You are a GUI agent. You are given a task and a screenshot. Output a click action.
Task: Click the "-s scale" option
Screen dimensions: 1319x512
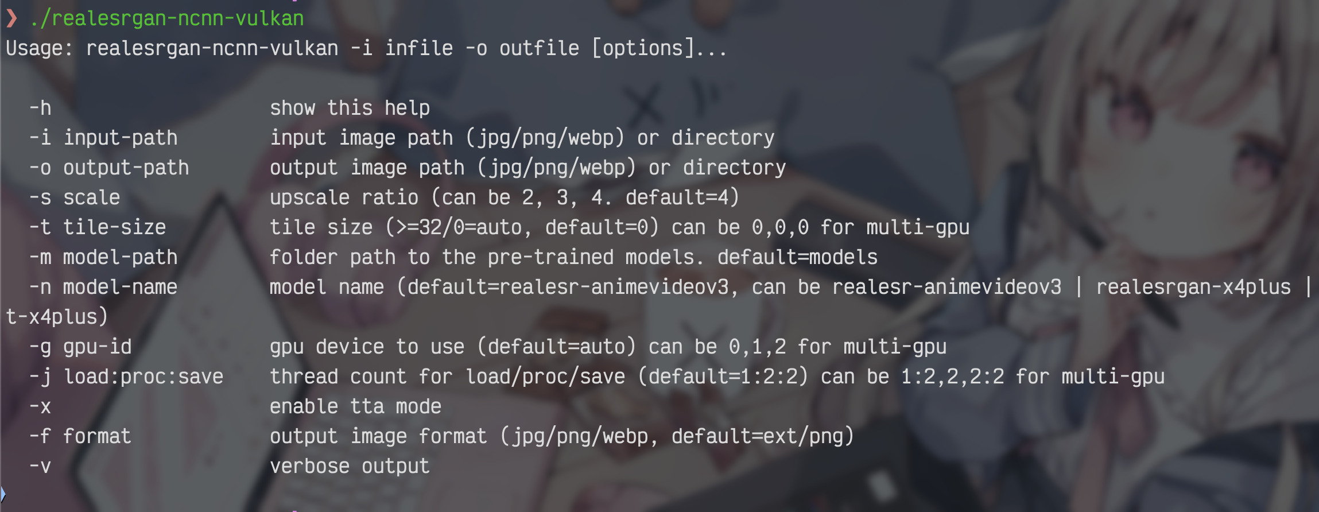click(75, 197)
